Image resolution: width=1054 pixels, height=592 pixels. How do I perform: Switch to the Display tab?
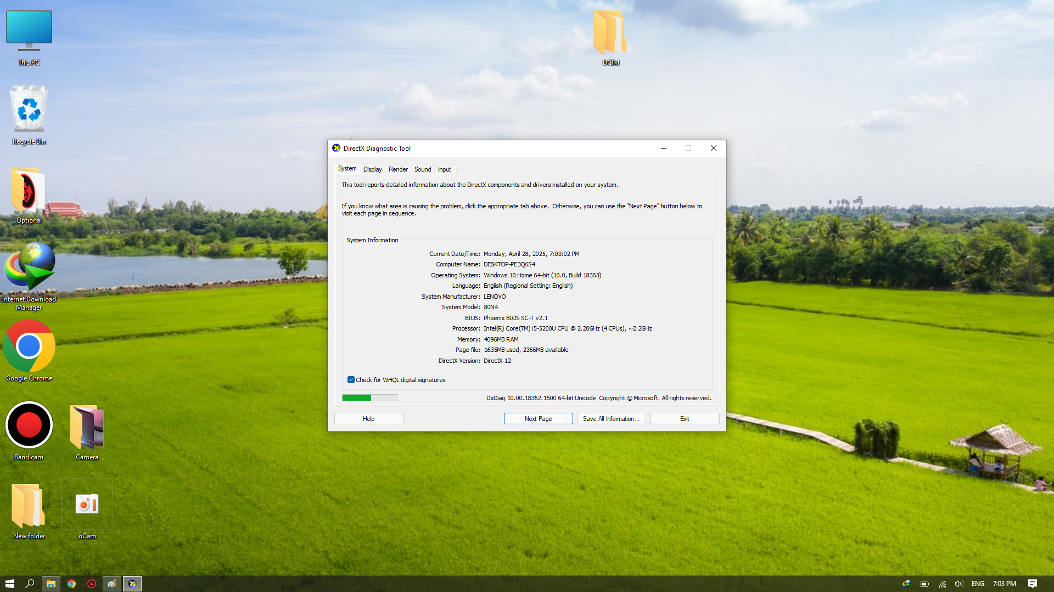372,169
